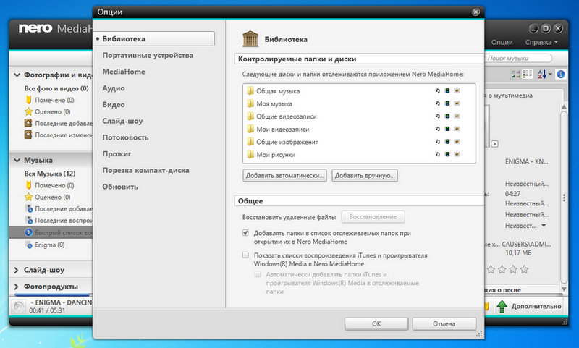Toggle music icon for Общие видеозаписи folder
Image resolution: width=579 pixels, height=348 pixels.
(x=438, y=116)
